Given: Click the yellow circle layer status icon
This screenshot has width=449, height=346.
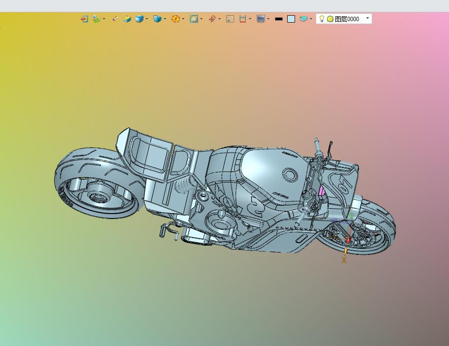Looking at the screenshot, I should click(330, 19).
